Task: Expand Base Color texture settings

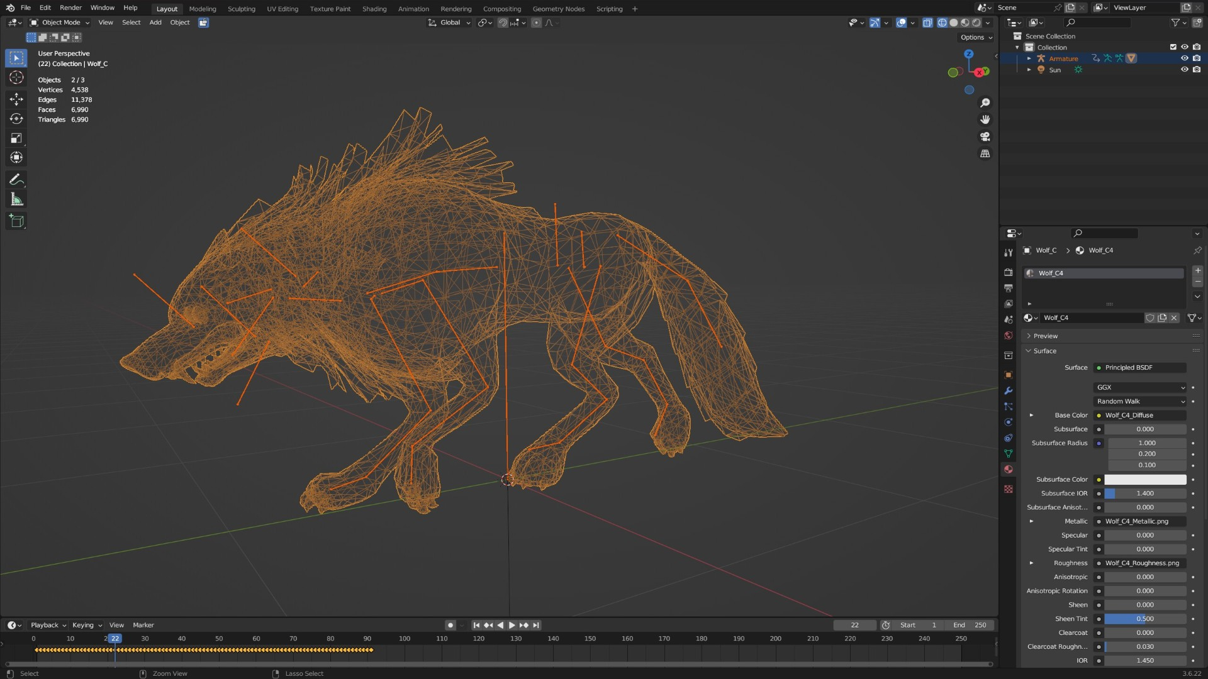Action: [x=1031, y=416]
